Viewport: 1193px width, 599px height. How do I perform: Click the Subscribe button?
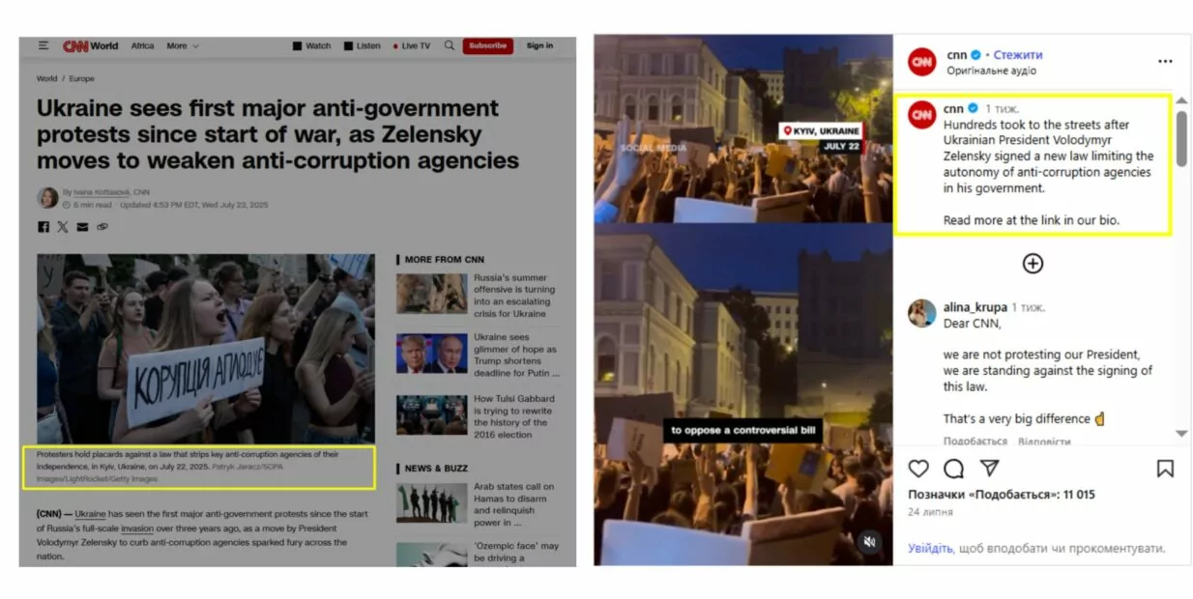(x=487, y=45)
